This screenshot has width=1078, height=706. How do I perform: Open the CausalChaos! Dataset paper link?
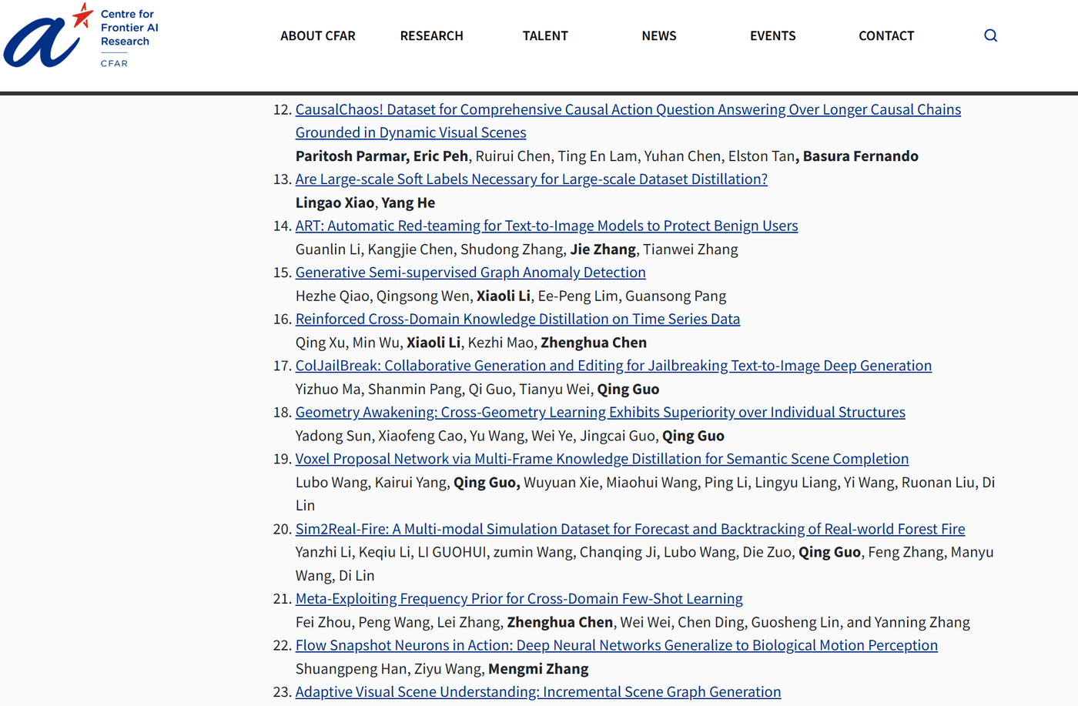coord(628,121)
